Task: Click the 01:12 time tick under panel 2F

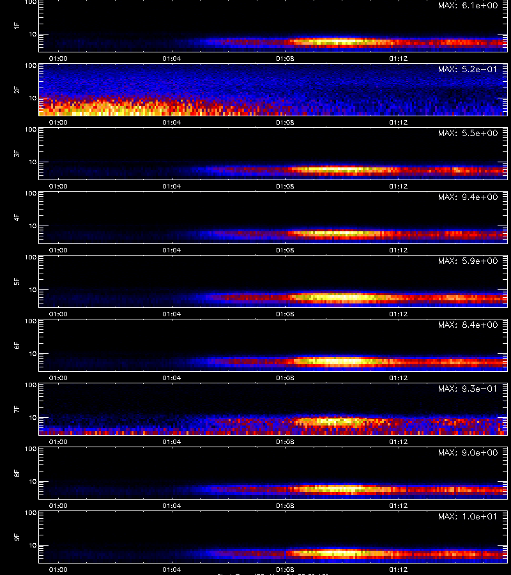Action: [x=399, y=122]
